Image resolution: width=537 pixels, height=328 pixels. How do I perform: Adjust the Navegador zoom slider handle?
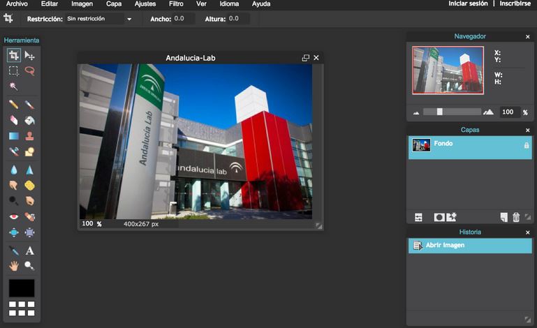coord(440,112)
